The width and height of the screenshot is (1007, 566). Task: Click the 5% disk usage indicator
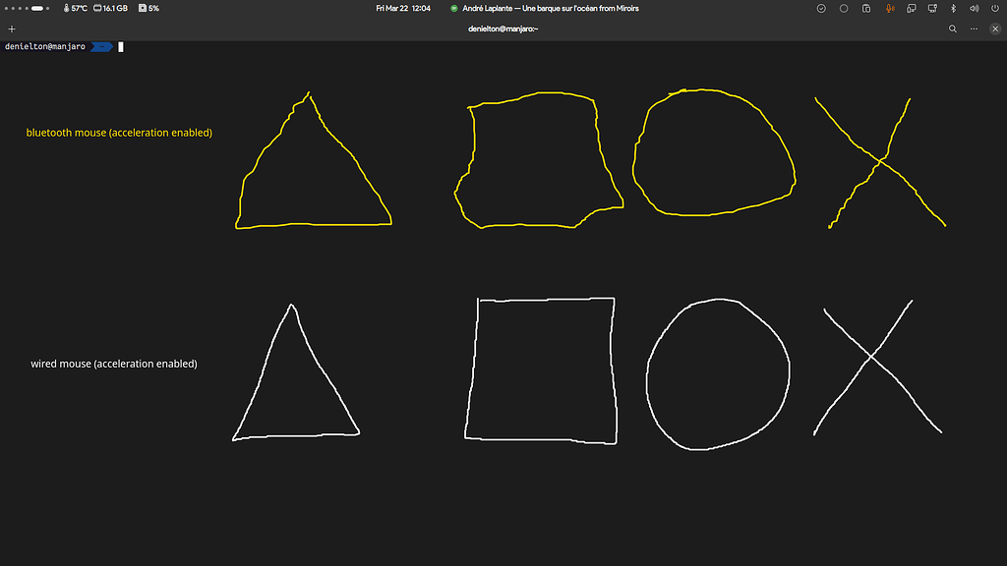point(149,8)
